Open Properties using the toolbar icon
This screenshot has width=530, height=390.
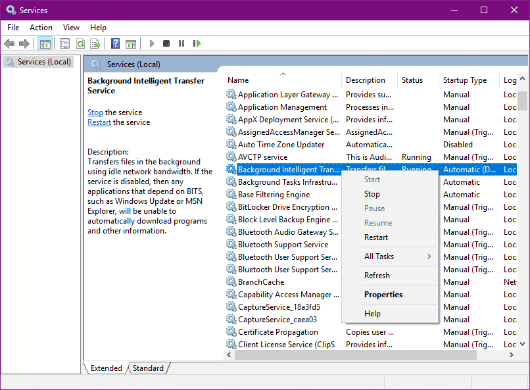[64, 43]
